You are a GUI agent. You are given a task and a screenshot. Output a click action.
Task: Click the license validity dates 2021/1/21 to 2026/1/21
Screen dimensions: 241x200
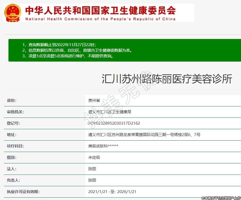coord(112,192)
